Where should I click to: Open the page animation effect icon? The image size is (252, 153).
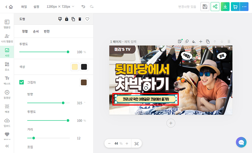pyautogui.click(x=186, y=42)
